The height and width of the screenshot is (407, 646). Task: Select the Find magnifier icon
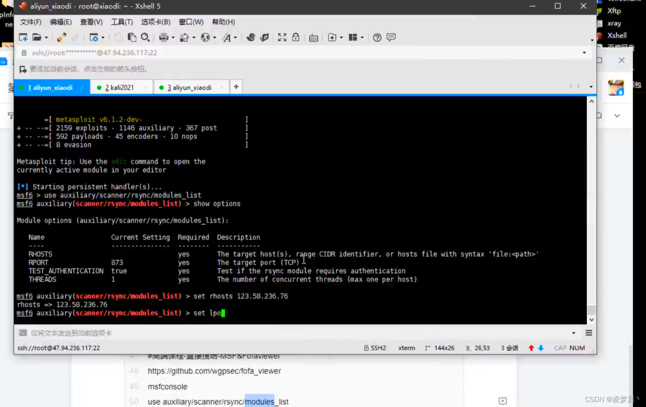pos(145,37)
